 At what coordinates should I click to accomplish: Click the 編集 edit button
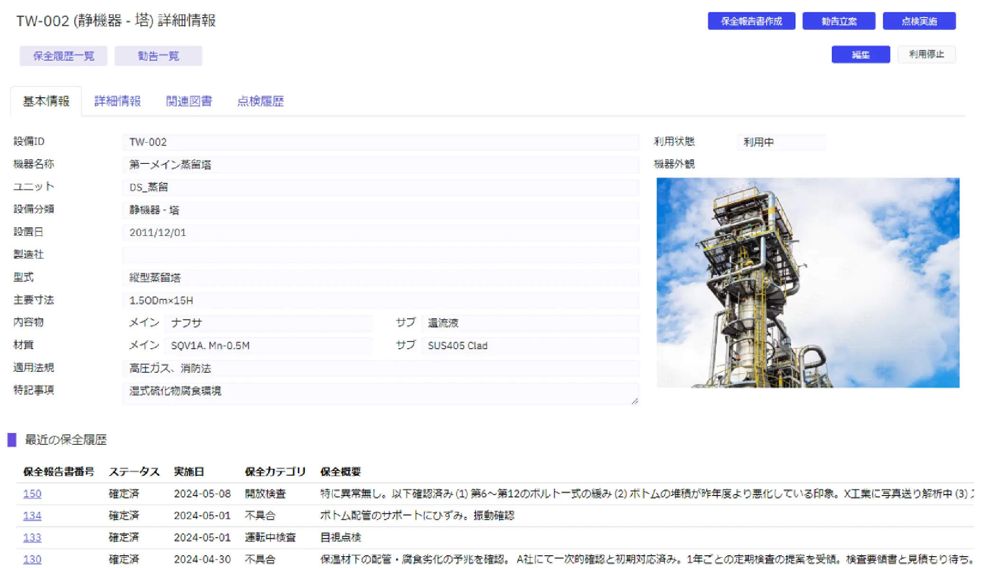point(860,54)
